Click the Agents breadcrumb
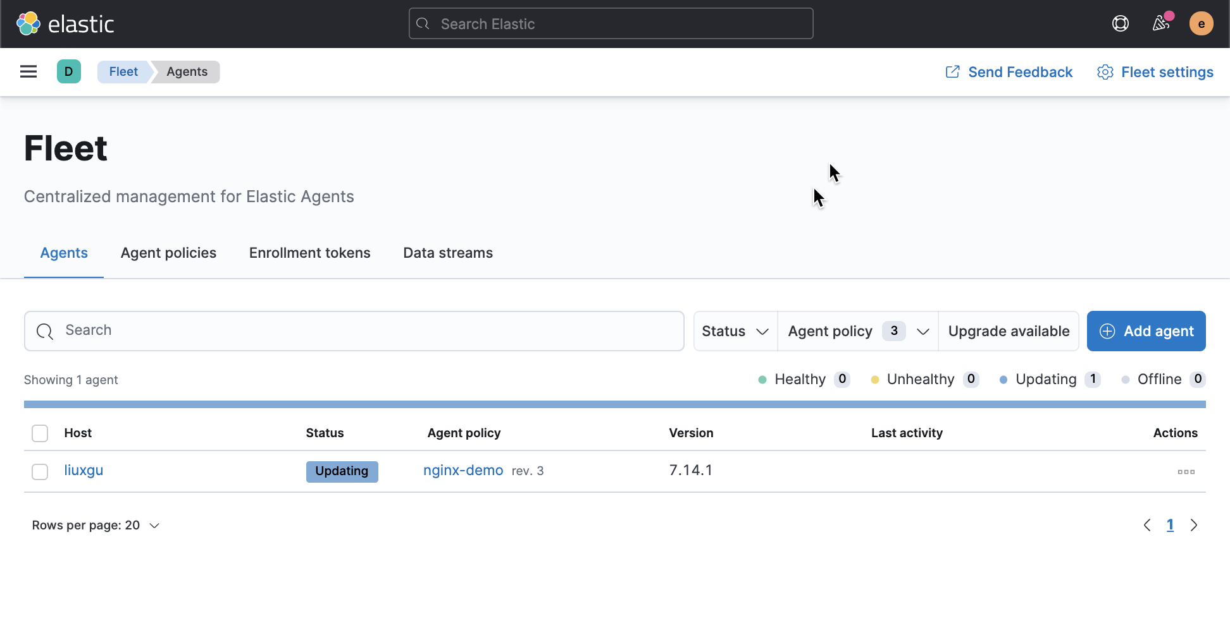Viewport: 1230px width, 628px height. [x=187, y=71]
